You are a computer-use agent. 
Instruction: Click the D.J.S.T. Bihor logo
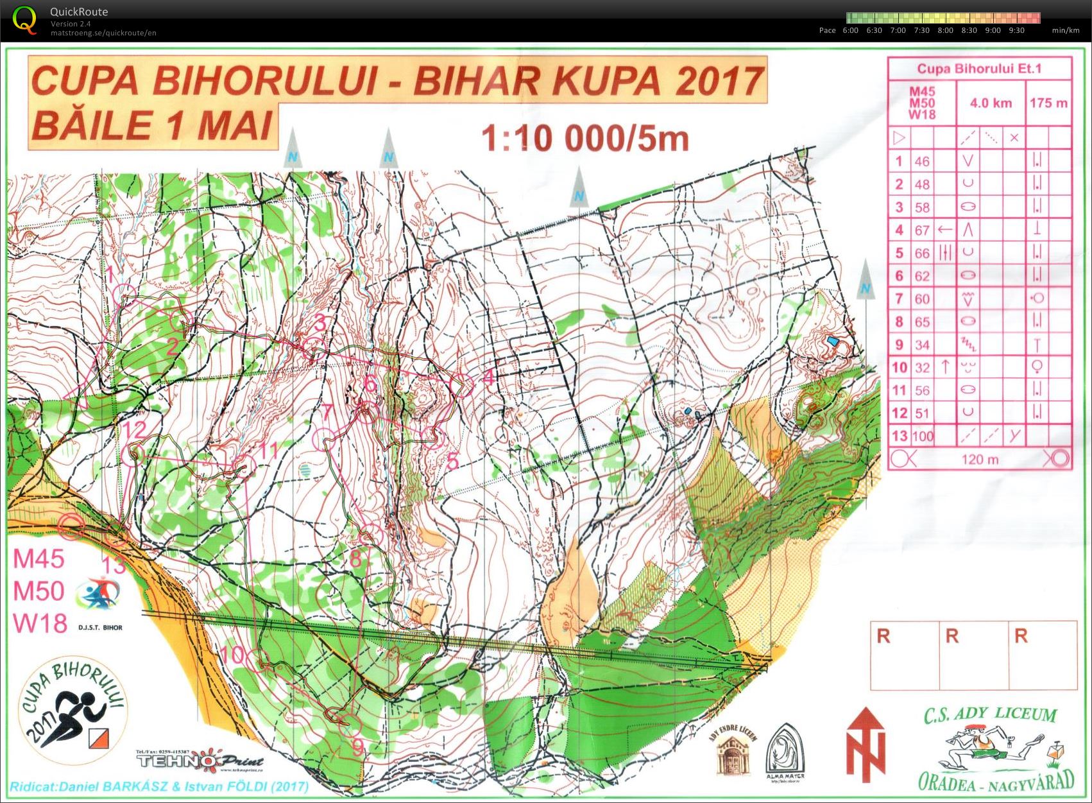(x=100, y=602)
